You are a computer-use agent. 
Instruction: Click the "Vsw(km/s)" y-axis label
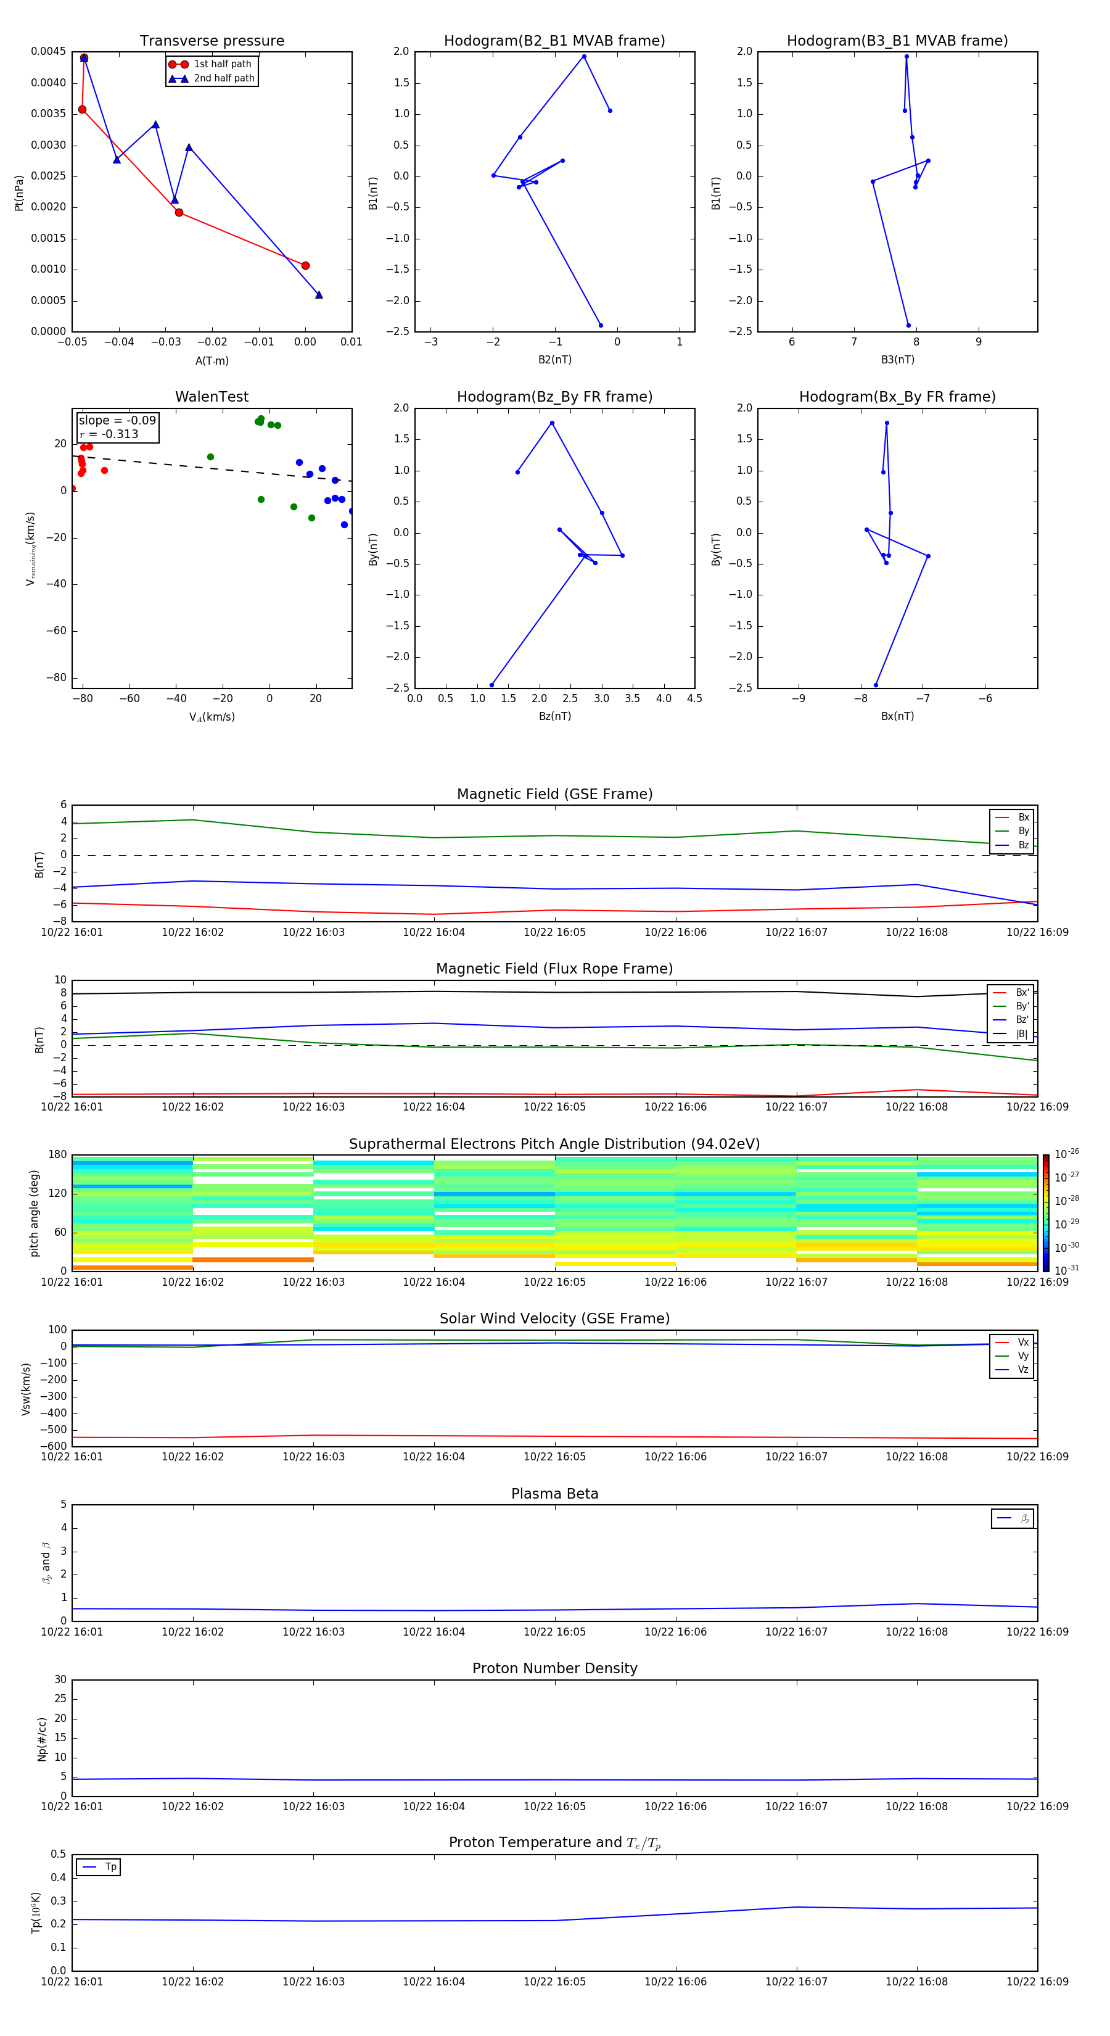[x=26, y=1389]
